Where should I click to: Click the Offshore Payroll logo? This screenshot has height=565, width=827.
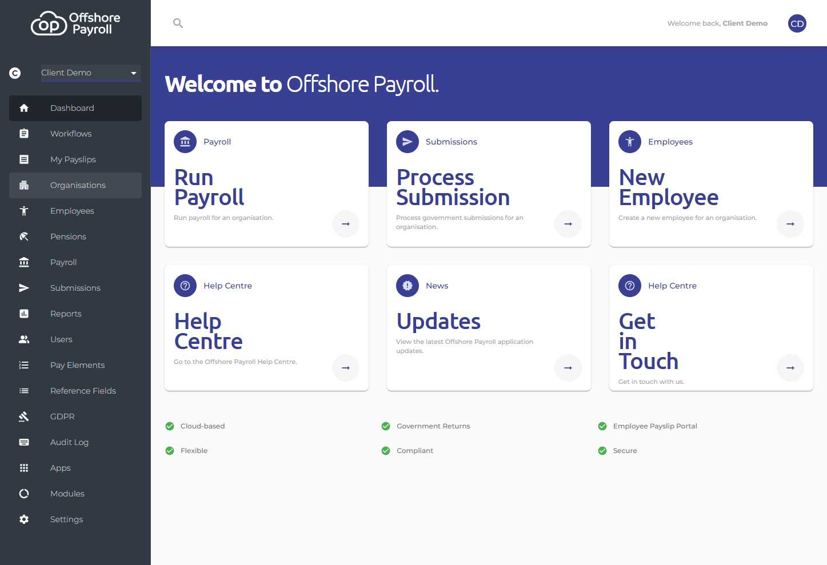(x=75, y=23)
